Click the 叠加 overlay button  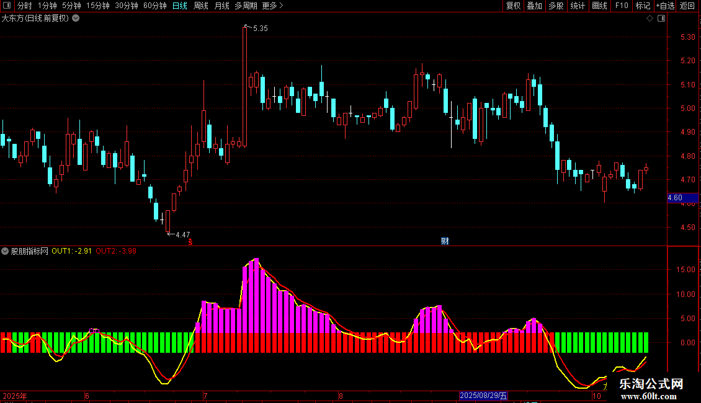[535, 6]
